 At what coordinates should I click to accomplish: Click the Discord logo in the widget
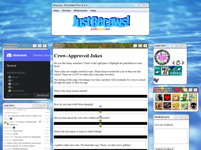(16, 55)
